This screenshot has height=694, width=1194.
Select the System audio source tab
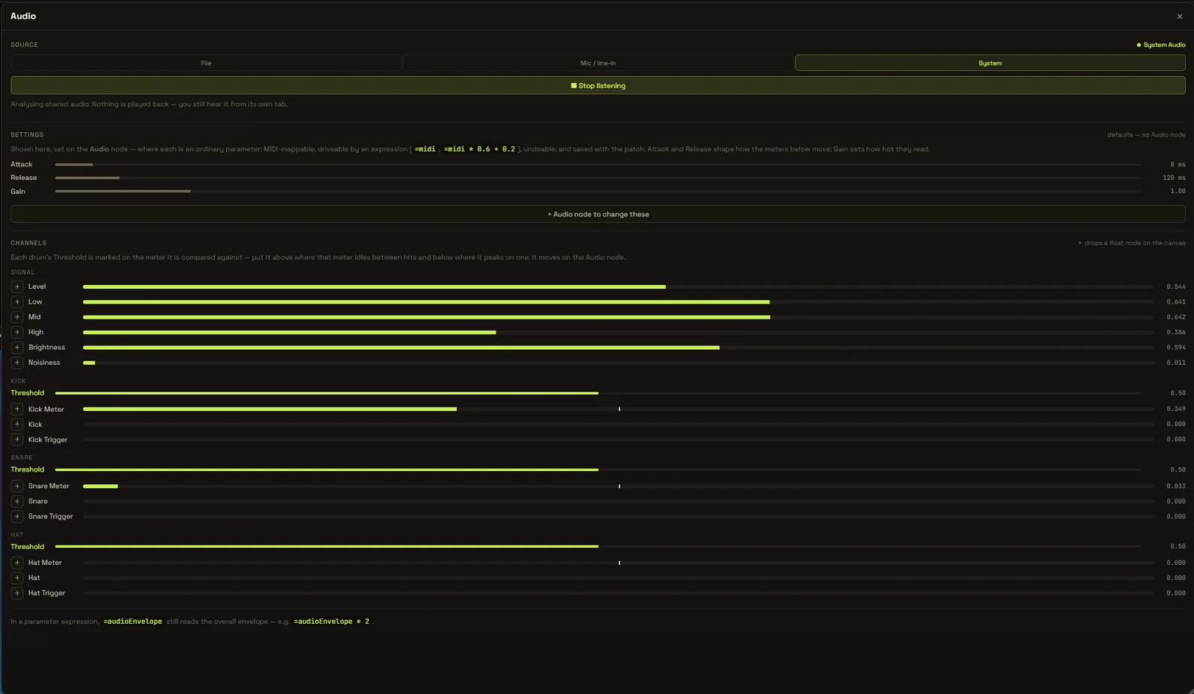990,63
